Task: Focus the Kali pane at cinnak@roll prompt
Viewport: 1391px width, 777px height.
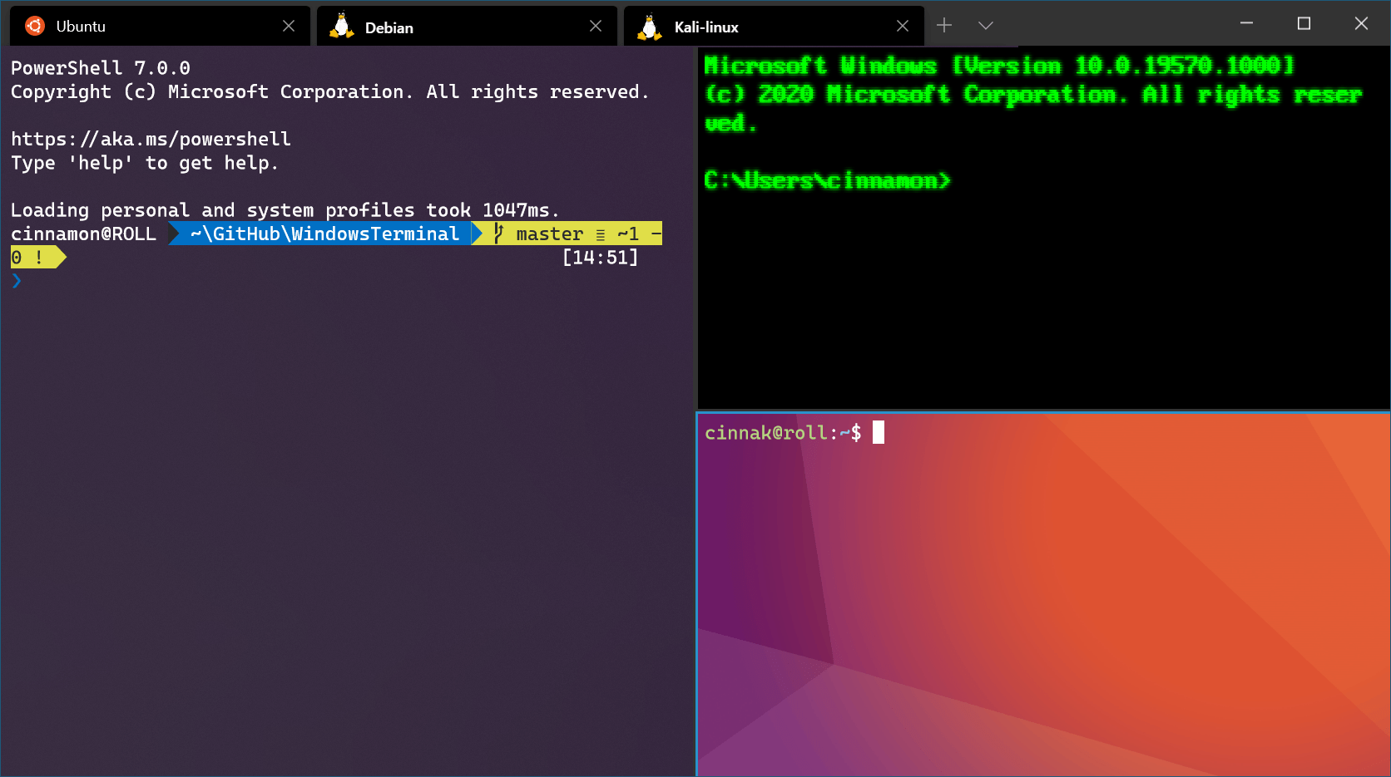Action: (1040, 582)
